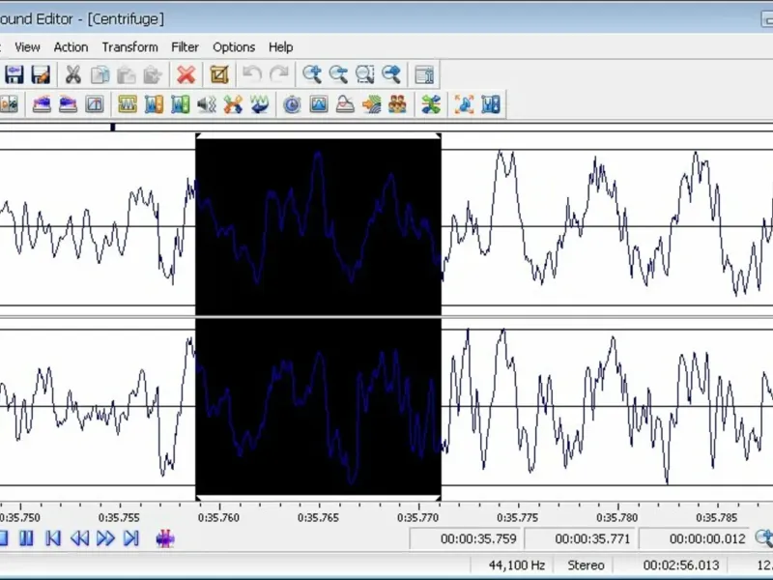Open the Help menu
The height and width of the screenshot is (580, 773).
(x=280, y=46)
